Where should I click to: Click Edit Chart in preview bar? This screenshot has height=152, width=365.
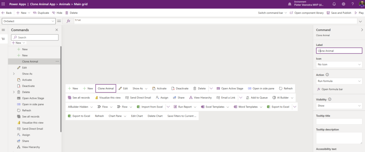(x=137, y=116)
